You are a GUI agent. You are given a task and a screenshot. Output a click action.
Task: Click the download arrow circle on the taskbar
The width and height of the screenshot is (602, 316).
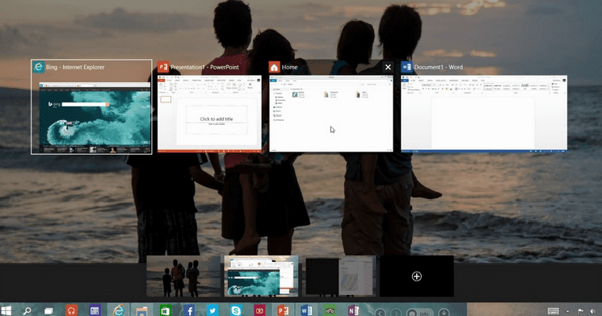point(444,313)
